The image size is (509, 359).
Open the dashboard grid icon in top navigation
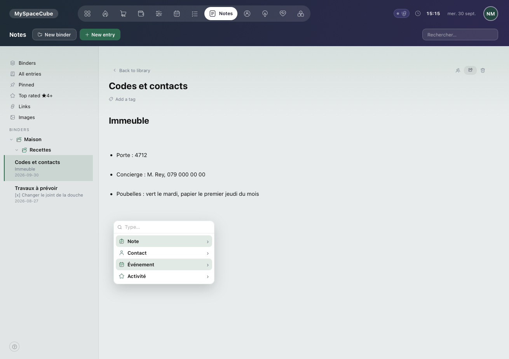click(87, 14)
